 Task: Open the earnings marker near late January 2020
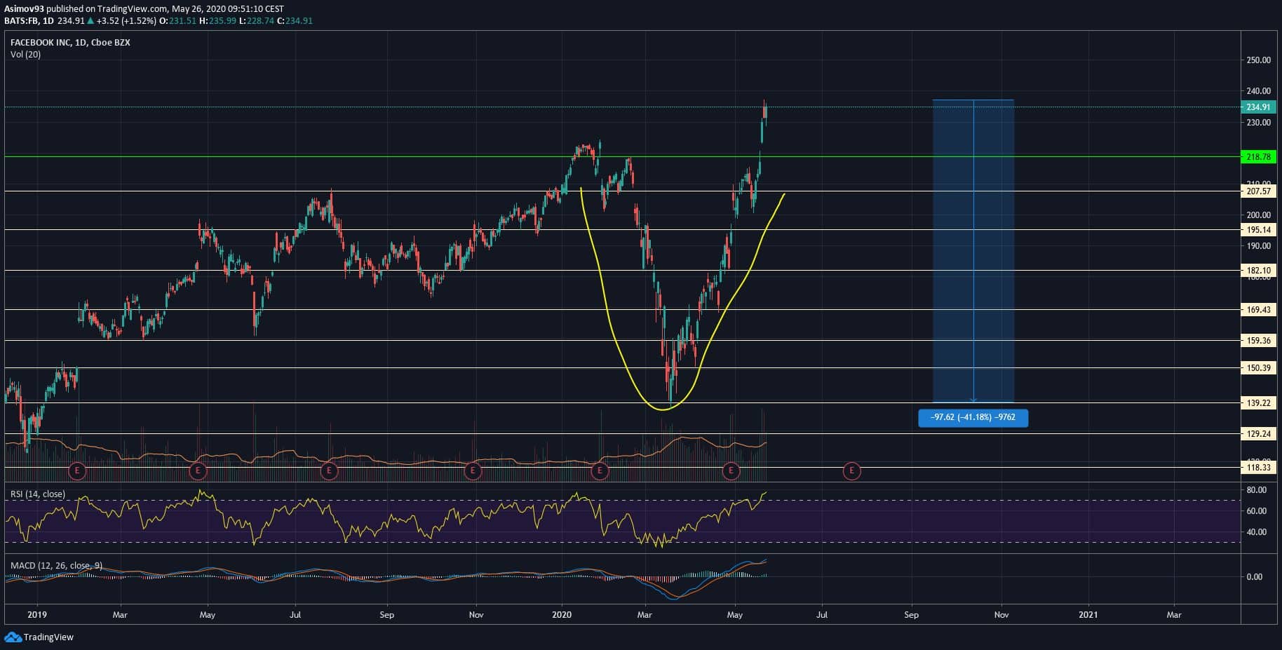599,470
